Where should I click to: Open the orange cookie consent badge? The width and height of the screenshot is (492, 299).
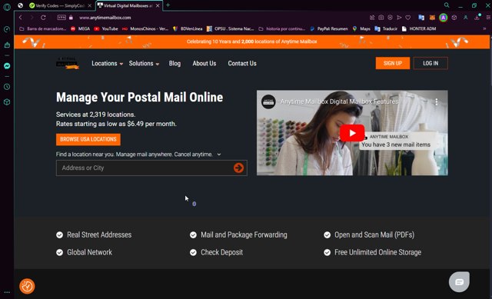point(28,286)
